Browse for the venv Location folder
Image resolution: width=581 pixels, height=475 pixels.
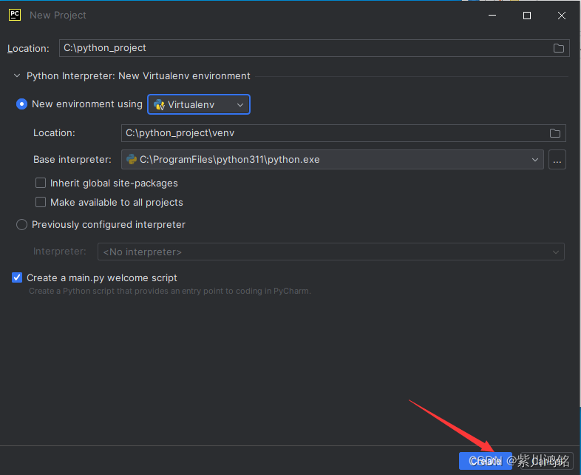click(554, 133)
